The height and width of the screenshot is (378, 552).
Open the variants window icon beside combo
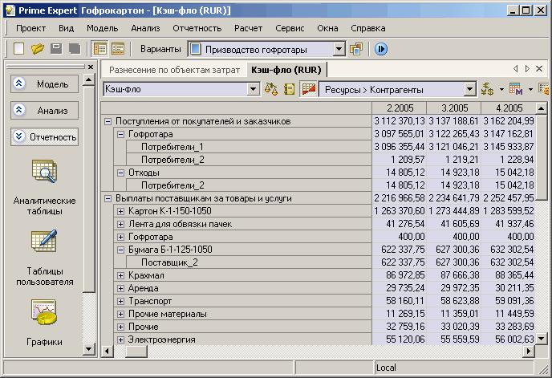coord(356,49)
